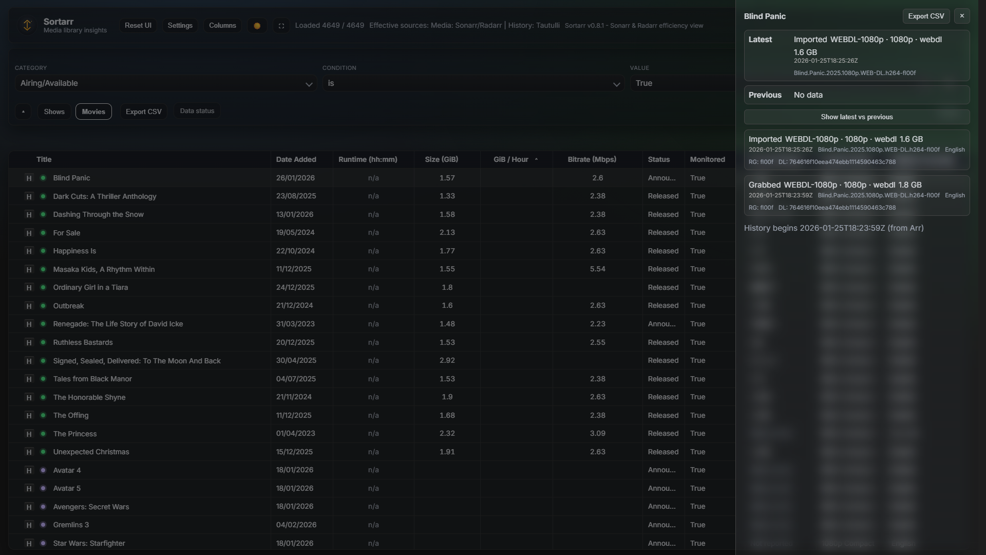The width and height of the screenshot is (986, 555).
Task: Open the Condition 'is' dropdown
Action: click(x=473, y=83)
